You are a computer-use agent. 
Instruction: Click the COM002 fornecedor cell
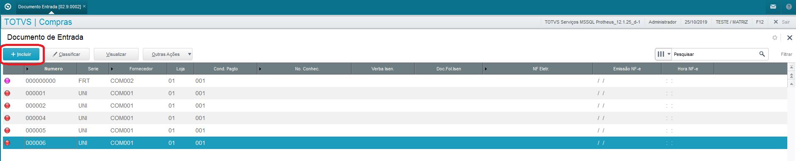click(122, 81)
